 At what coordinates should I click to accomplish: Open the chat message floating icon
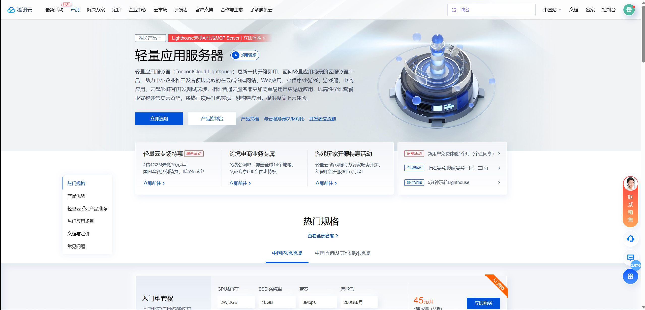(x=630, y=257)
